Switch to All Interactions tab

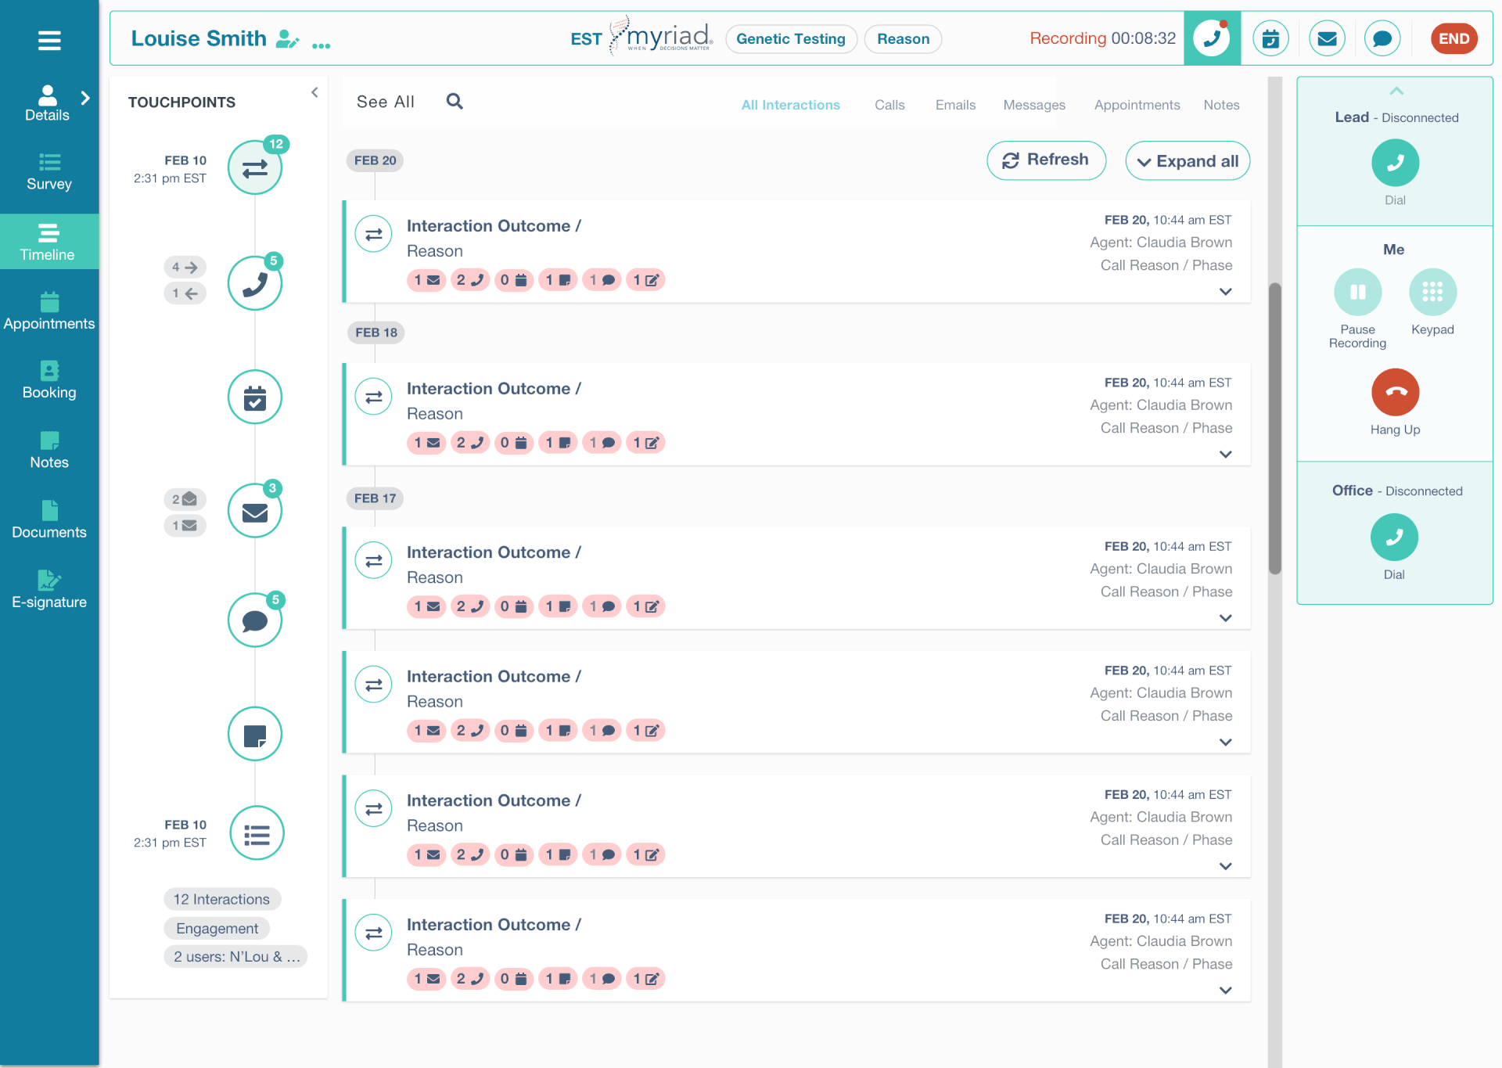tap(790, 105)
